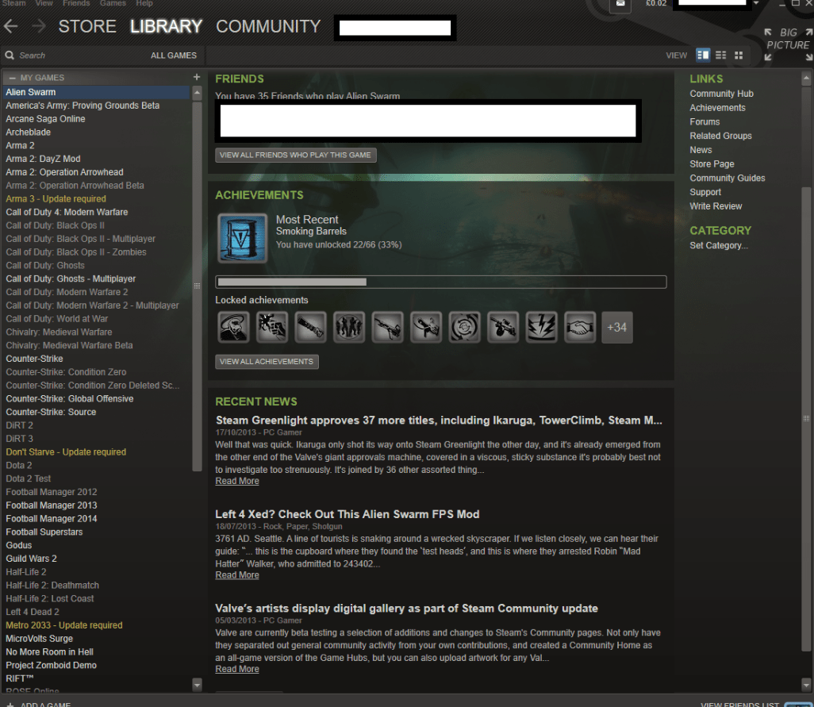
Task: Add a new category plus icon
Action: (x=197, y=77)
